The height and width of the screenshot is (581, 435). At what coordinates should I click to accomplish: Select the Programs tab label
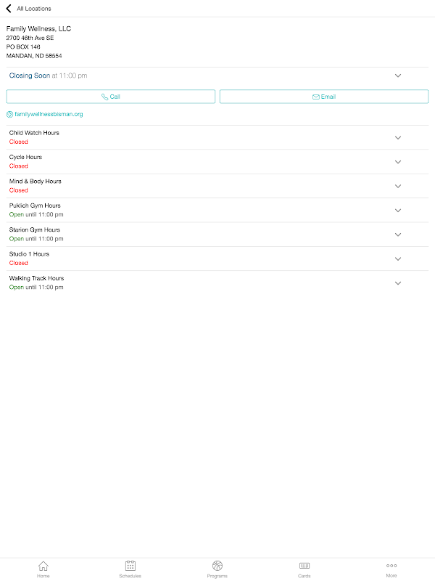[217, 576]
